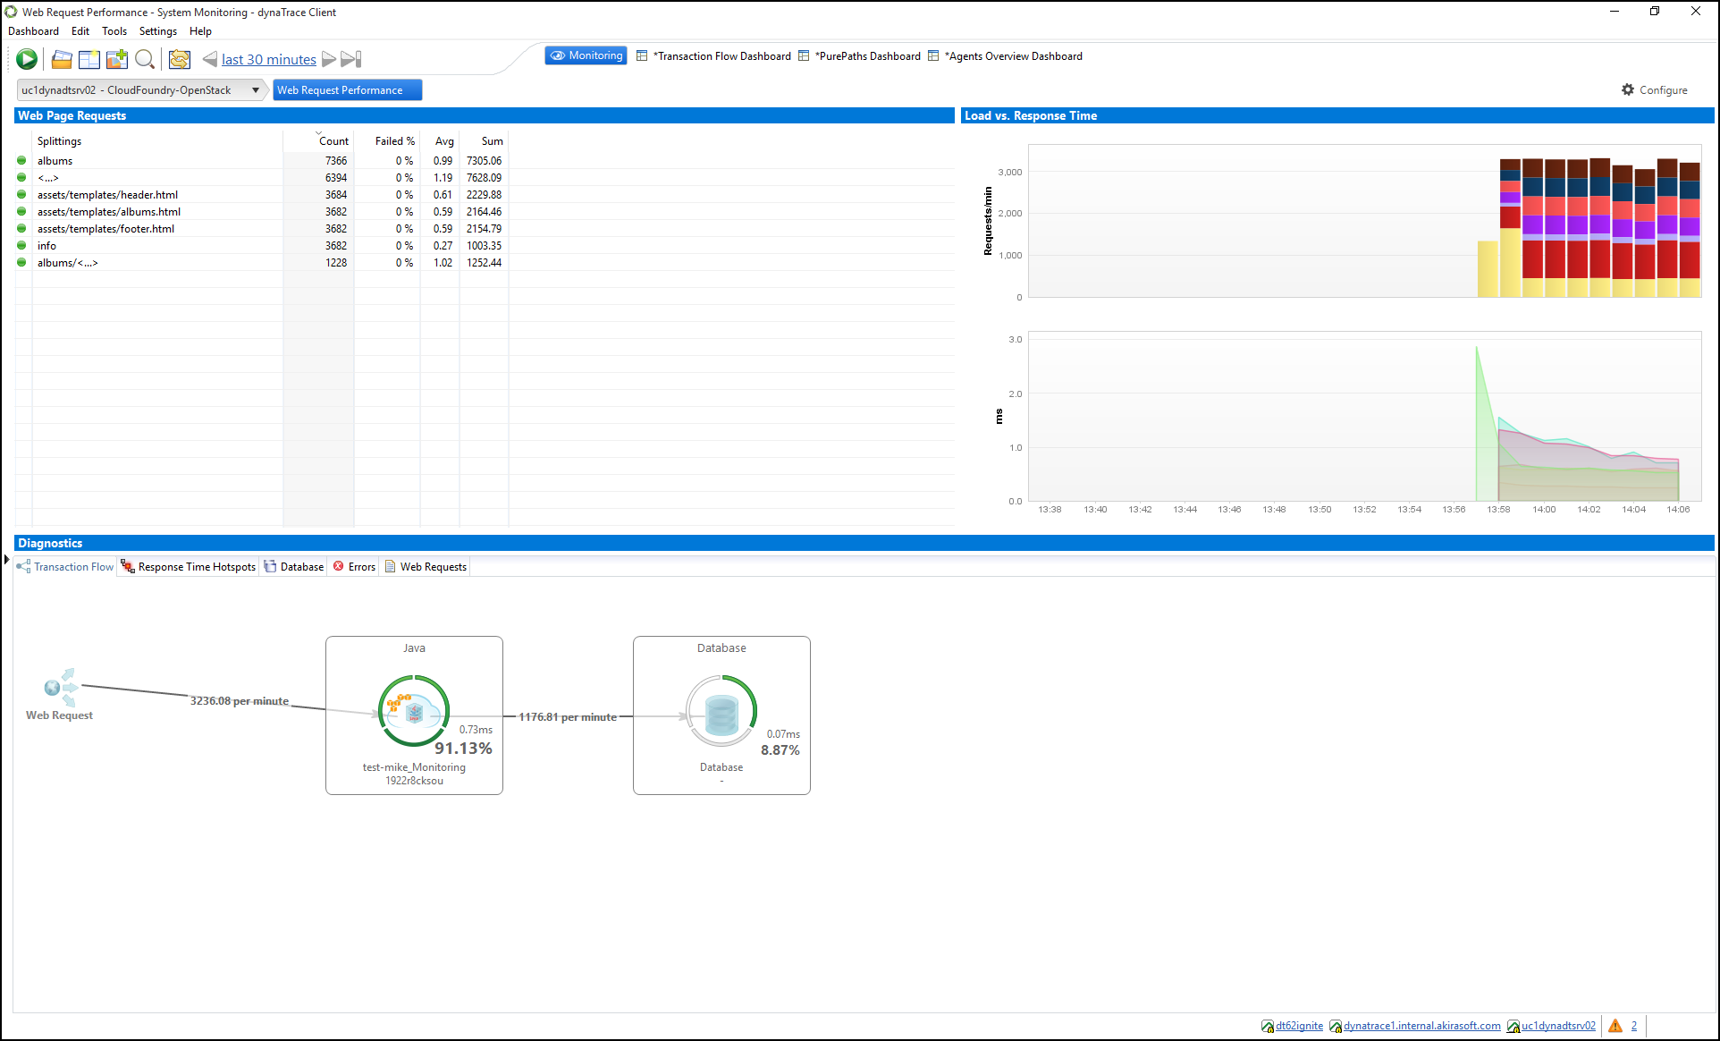The height and width of the screenshot is (1041, 1720).
Task: Click the green Start/Play toolbar icon
Action: point(27,59)
